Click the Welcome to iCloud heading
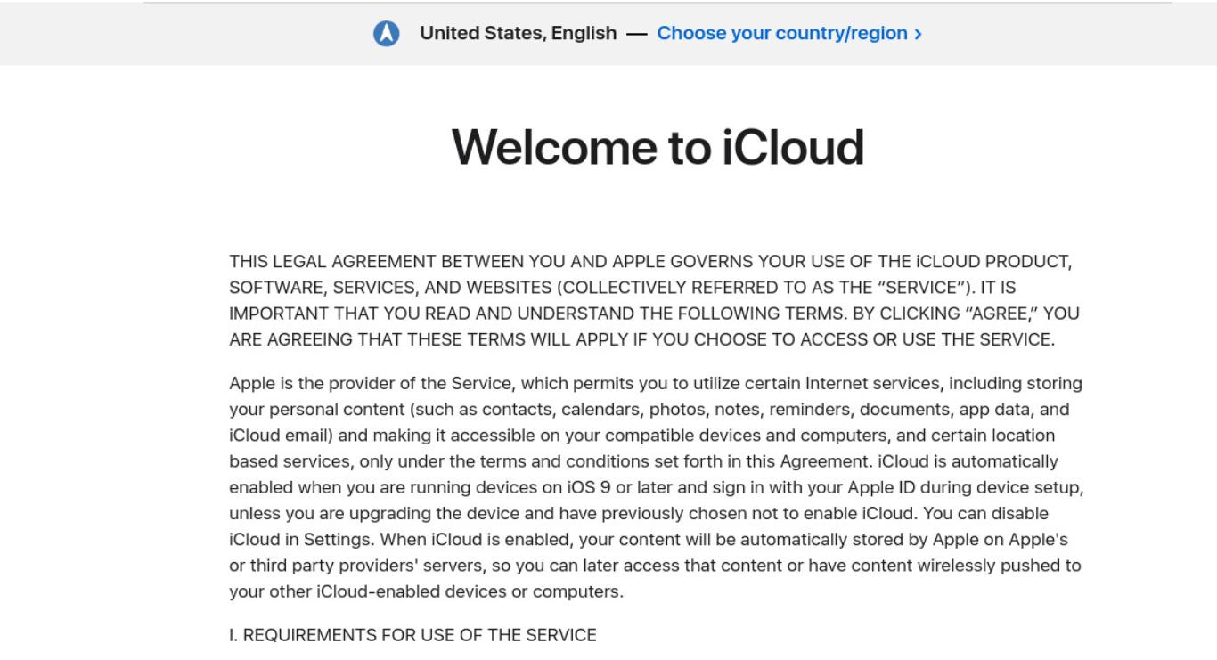 [658, 147]
